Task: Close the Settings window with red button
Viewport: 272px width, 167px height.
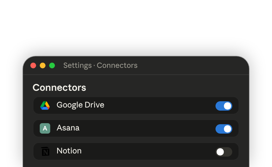Action: (x=33, y=66)
